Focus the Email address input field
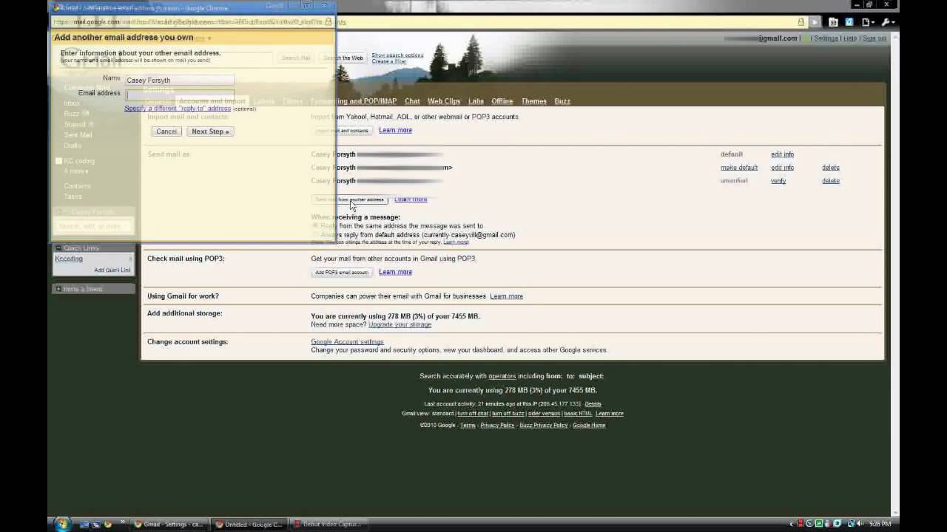This screenshot has width=947, height=532. click(179, 95)
